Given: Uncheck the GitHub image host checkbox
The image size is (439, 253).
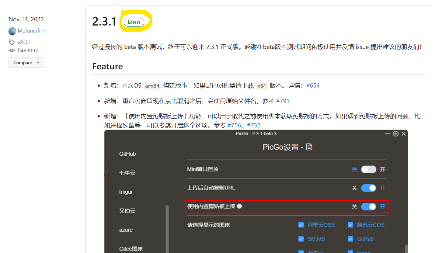Looking at the screenshot, I should [x=350, y=239].
